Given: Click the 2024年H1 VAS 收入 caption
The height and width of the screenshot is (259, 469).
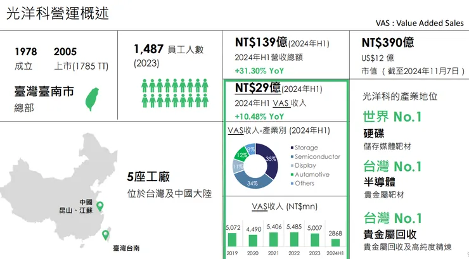Looking at the screenshot, I should pos(271,103).
